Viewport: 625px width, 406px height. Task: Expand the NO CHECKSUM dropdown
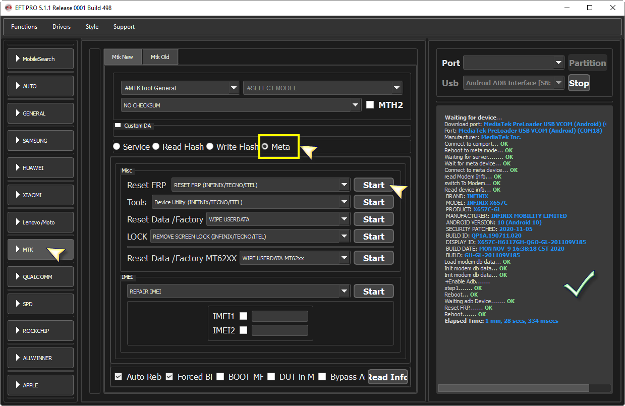point(241,105)
